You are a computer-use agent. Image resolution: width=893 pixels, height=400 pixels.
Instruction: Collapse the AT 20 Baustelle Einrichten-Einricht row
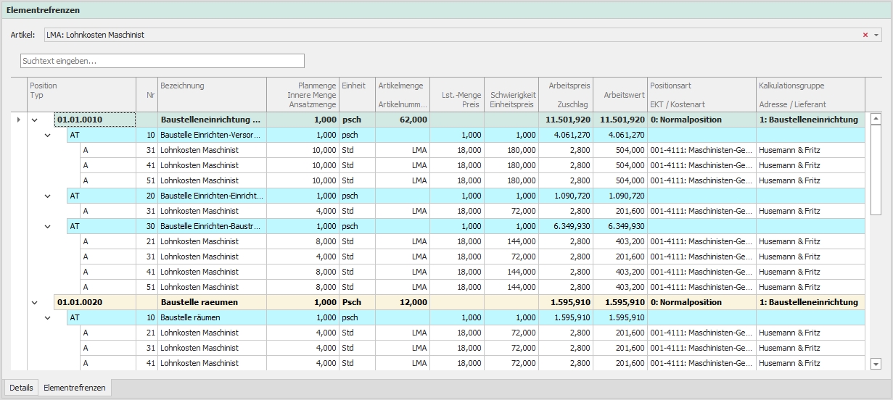pos(48,196)
